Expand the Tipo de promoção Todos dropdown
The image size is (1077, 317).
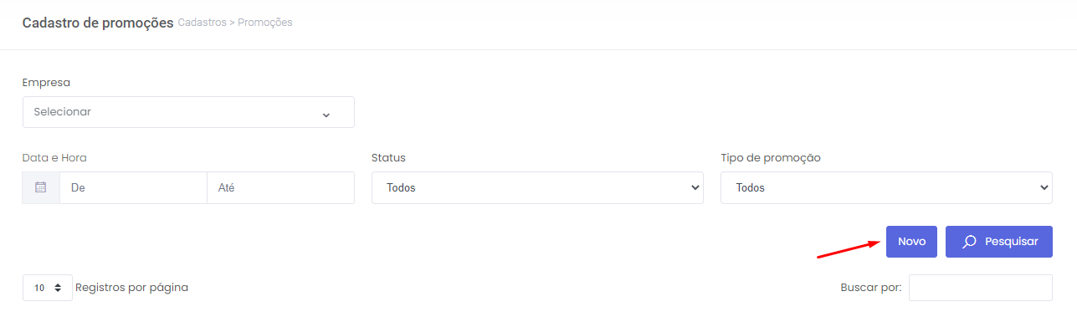(x=885, y=188)
